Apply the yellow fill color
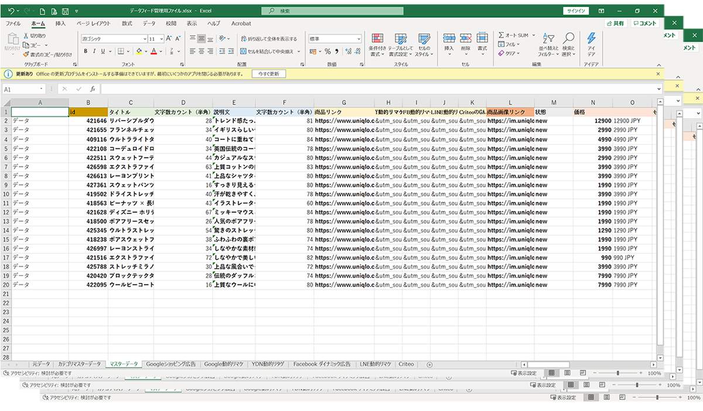703x411 pixels. (139, 51)
